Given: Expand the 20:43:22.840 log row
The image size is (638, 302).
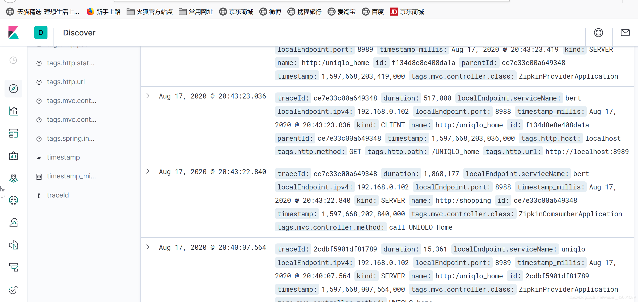Looking at the screenshot, I should 148,171.
